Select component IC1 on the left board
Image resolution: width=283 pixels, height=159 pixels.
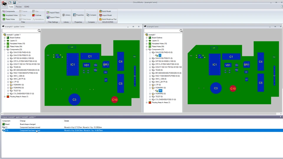point(73,64)
